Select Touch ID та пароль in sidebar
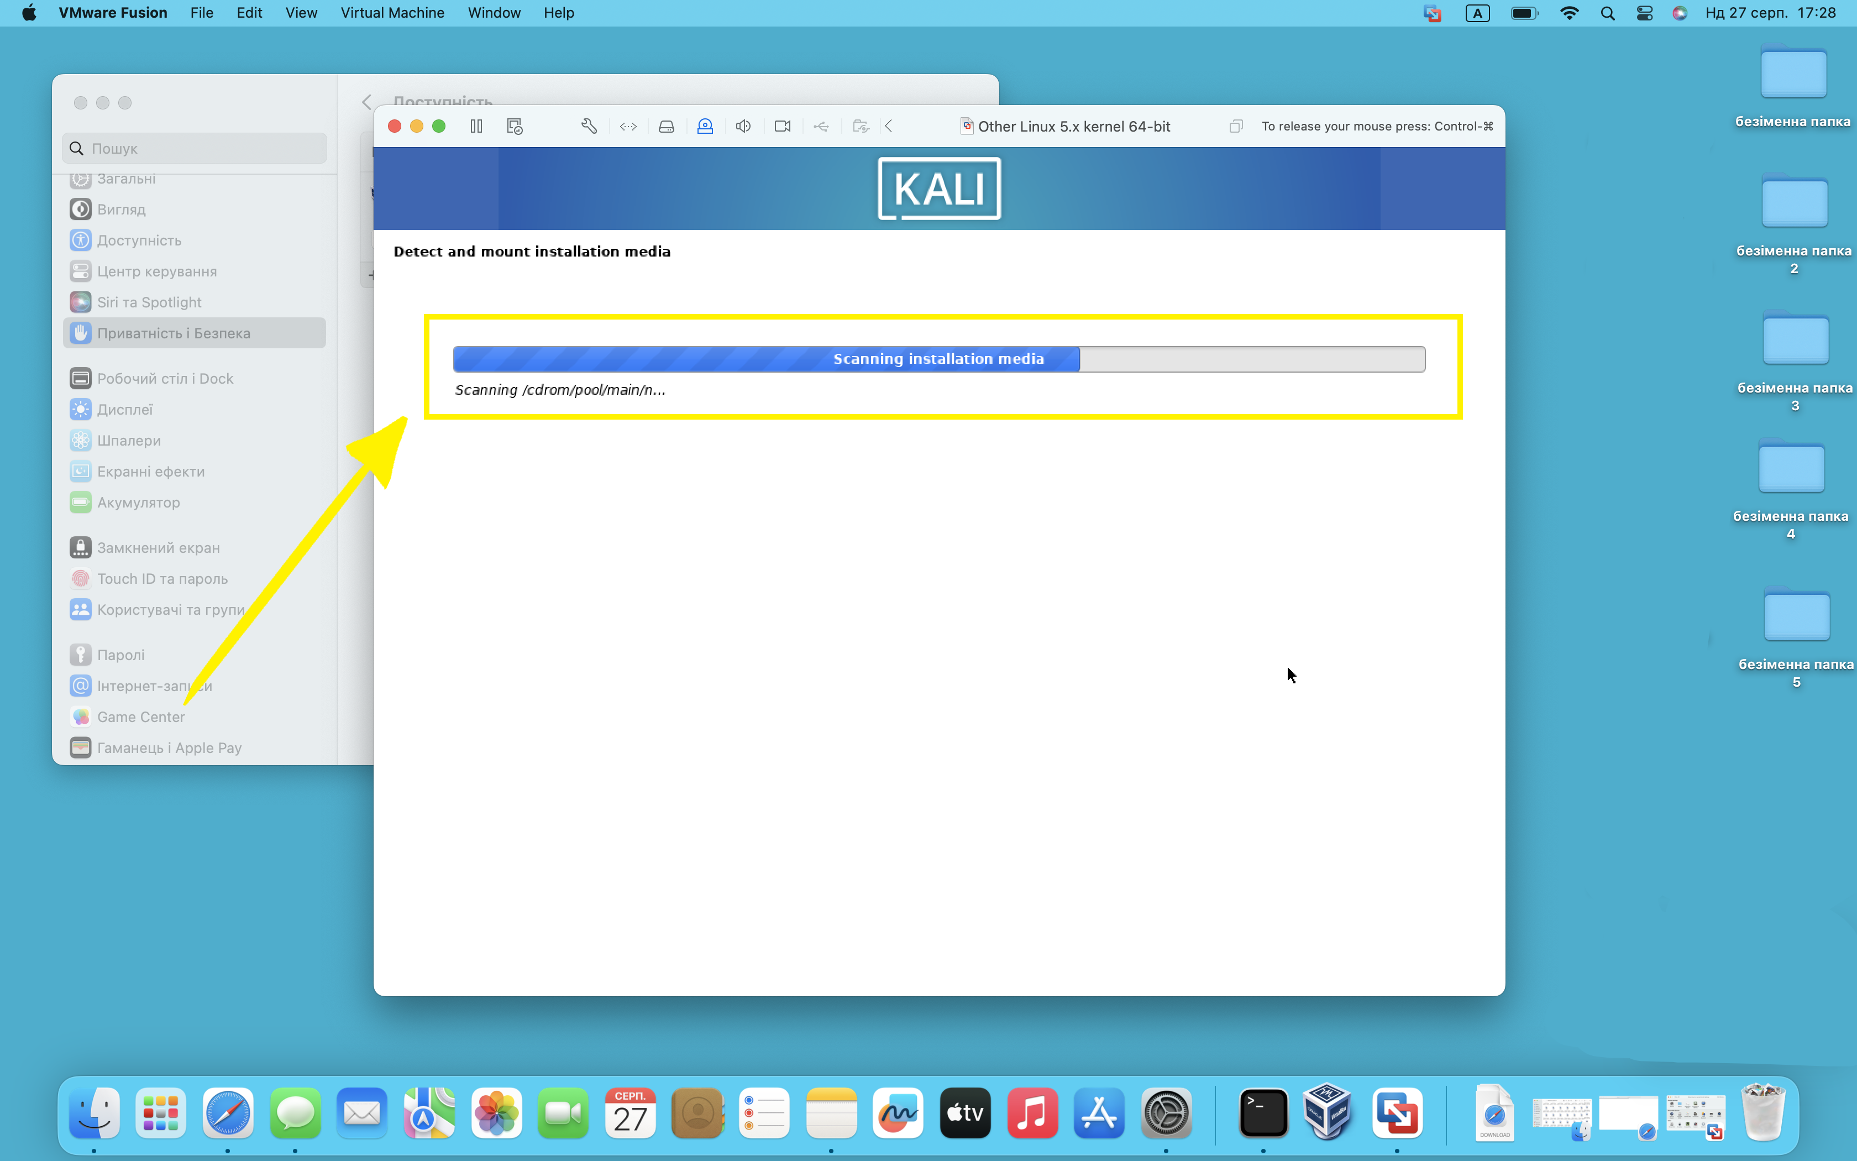Viewport: 1857px width, 1161px height. [194, 578]
